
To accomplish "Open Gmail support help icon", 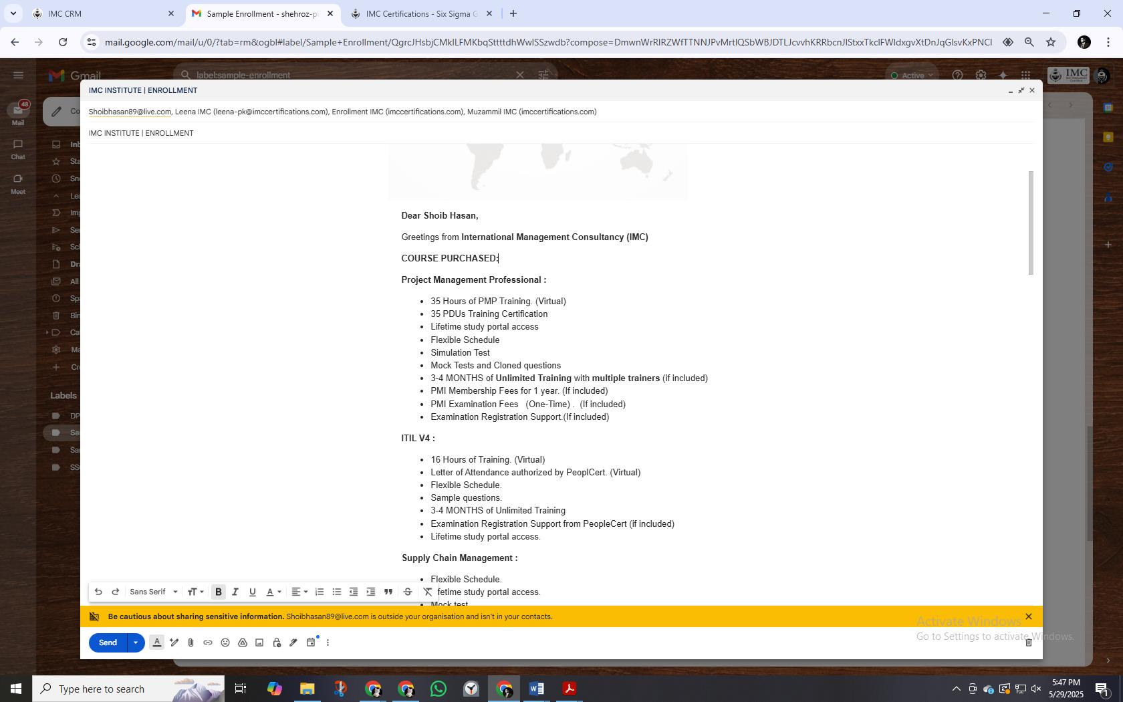I will click(957, 75).
